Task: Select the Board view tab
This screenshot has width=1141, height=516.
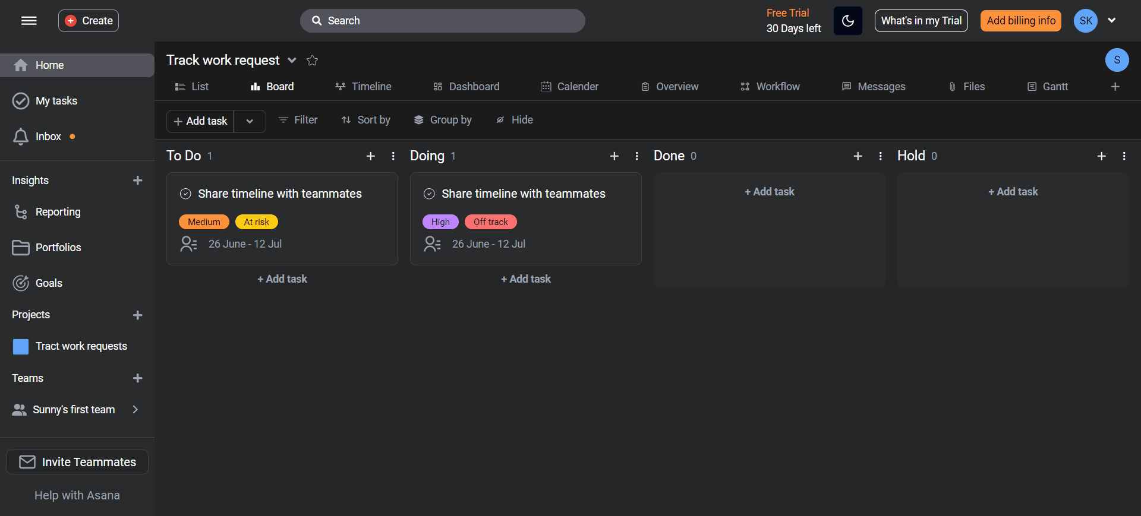Action: point(272,87)
